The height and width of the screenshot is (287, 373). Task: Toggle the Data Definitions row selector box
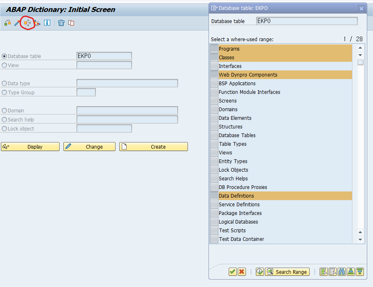pyautogui.click(x=214, y=196)
